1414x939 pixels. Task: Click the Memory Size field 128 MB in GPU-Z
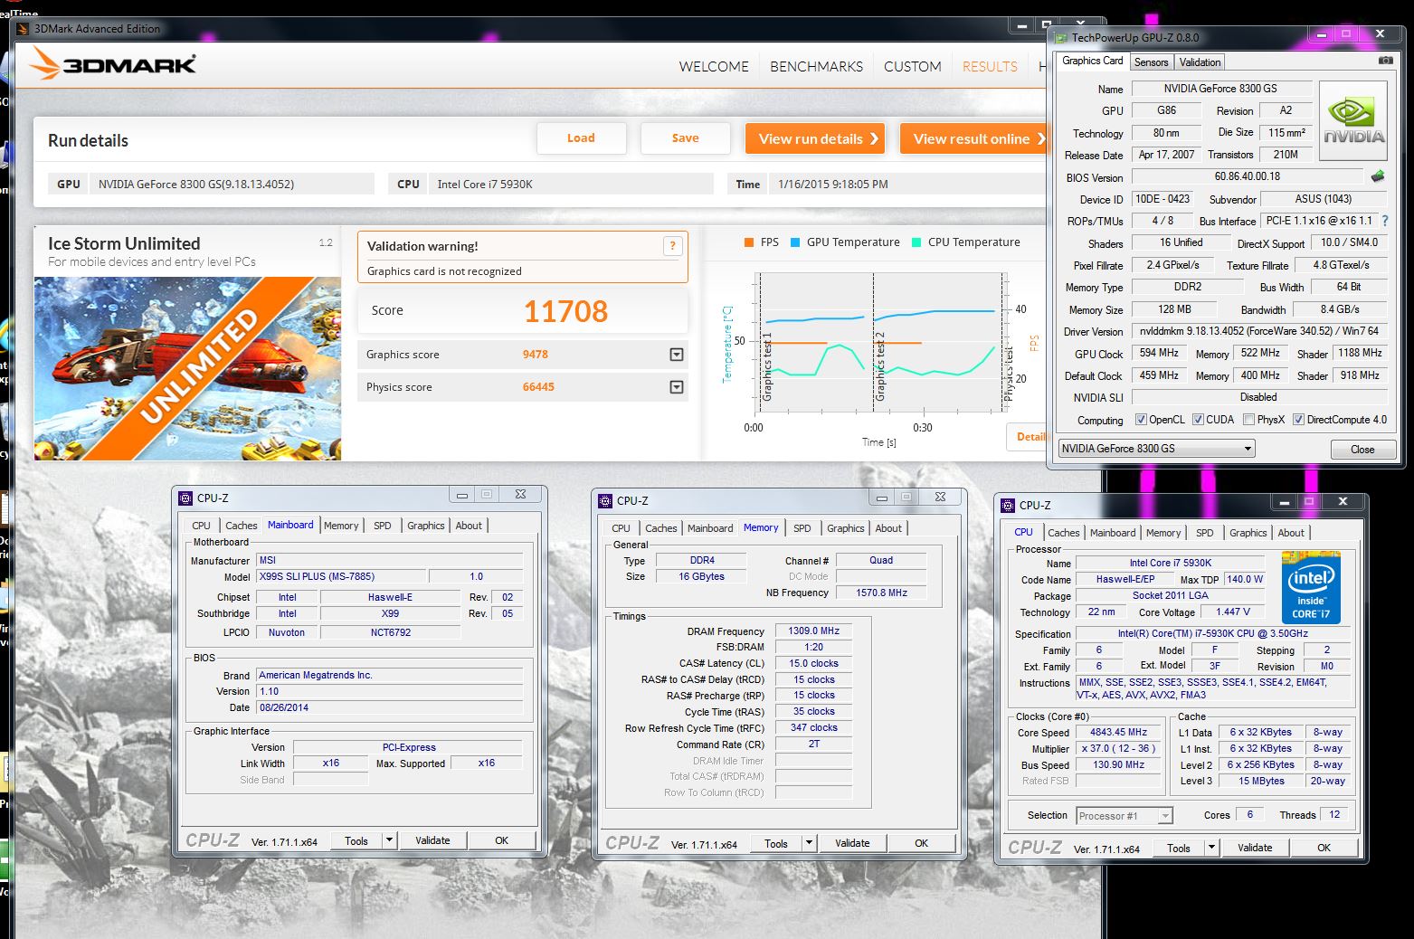(1174, 309)
